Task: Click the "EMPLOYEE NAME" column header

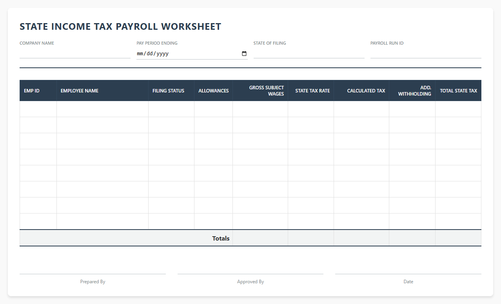Action: (102, 90)
